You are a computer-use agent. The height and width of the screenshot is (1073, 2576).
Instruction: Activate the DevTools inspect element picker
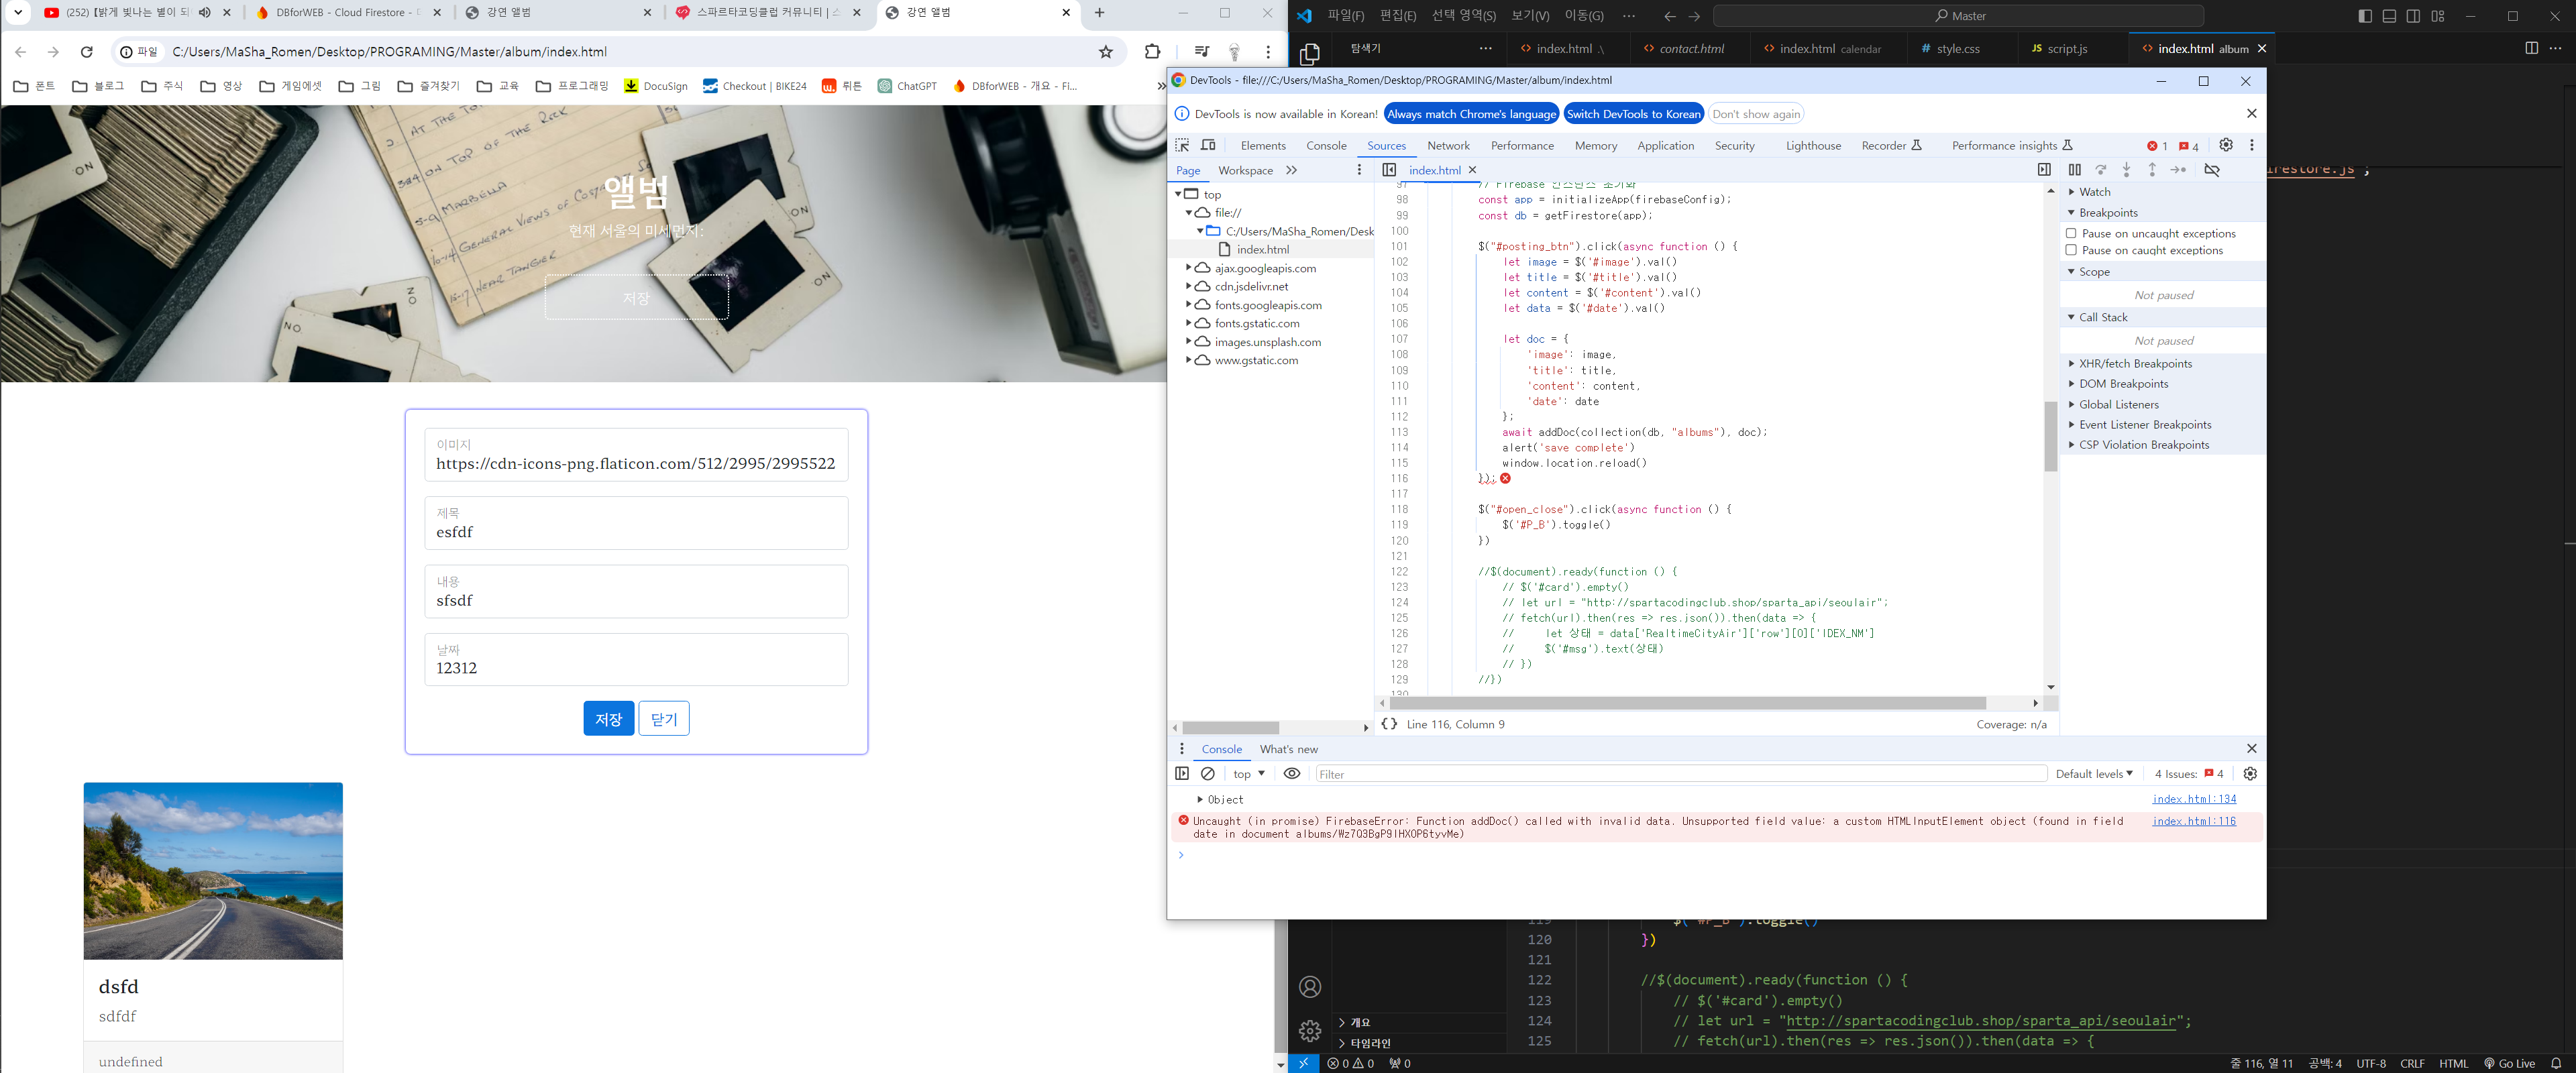1182,145
